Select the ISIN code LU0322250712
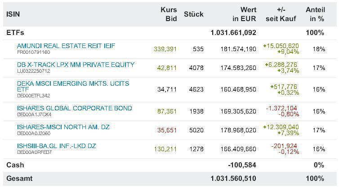Screen dimensions: 339x188 tap(34, 71)
